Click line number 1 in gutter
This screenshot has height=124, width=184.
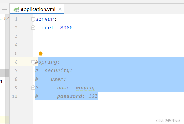click(x=16, y=19)
